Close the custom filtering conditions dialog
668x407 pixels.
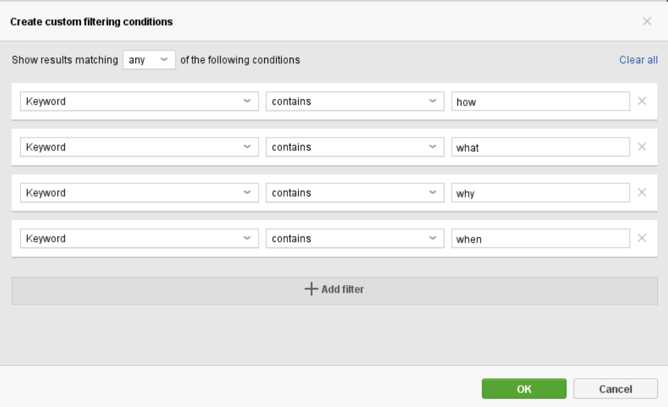(647, 21)
